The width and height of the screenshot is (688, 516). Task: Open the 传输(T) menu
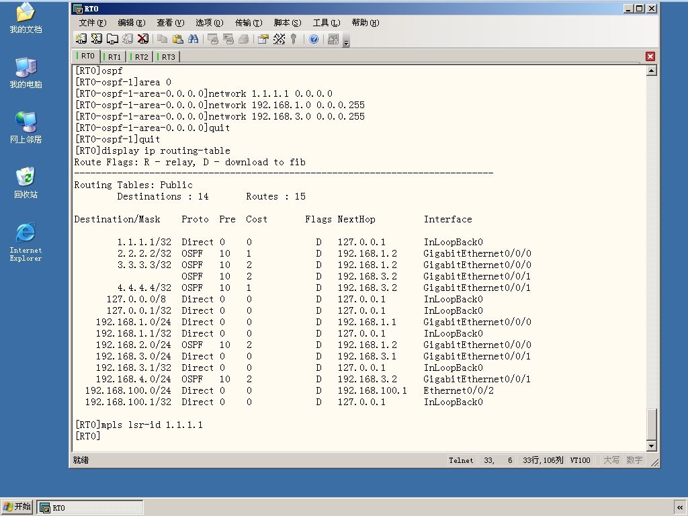(249, 23)
